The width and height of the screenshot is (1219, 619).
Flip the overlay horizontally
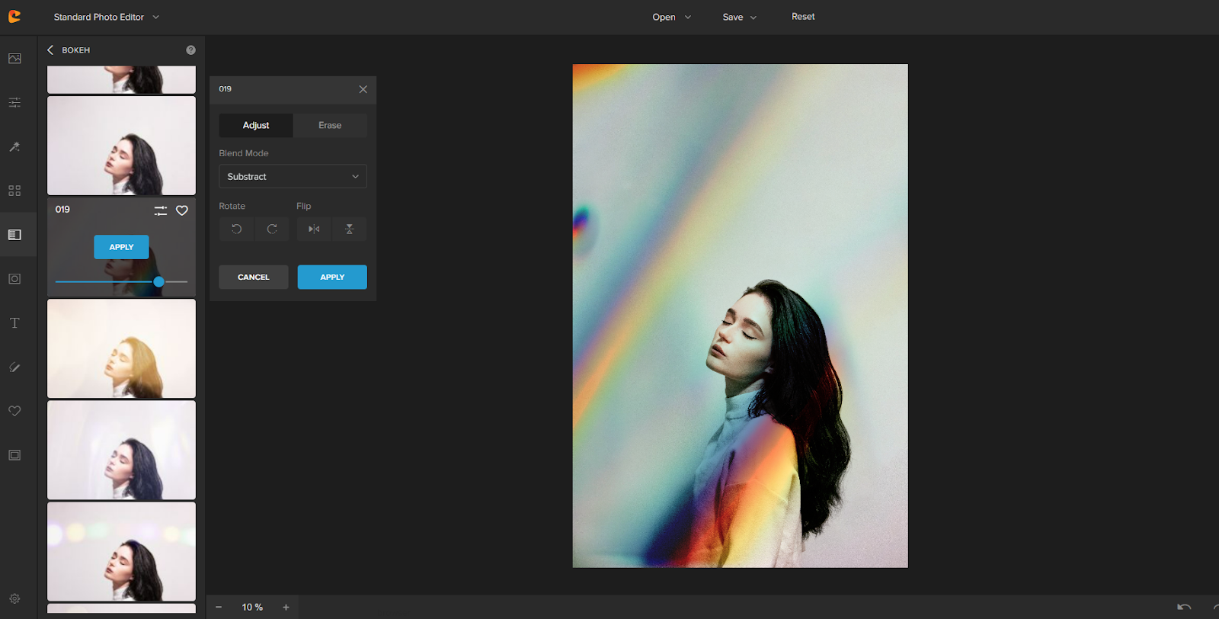tap(314, 229)
